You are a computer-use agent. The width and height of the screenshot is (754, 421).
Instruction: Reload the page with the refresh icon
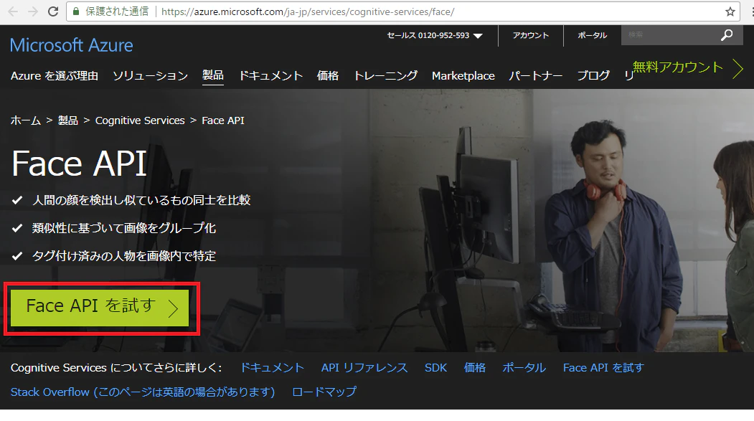click(x=53, y=11)
